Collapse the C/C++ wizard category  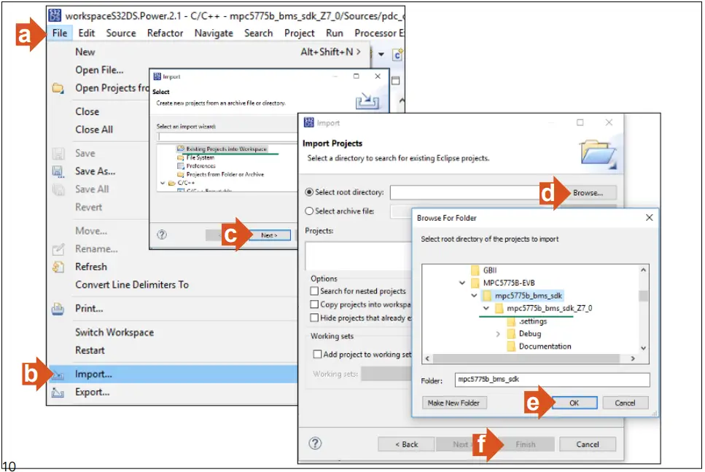point(163,183)
